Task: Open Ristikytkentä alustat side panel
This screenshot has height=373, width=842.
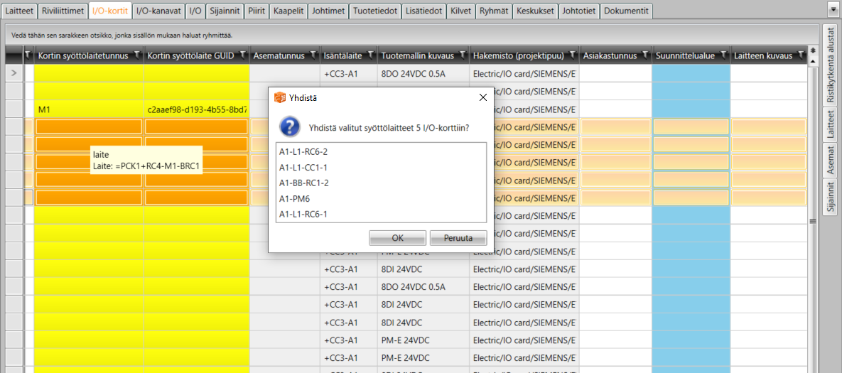Action: tap(829, 66)
